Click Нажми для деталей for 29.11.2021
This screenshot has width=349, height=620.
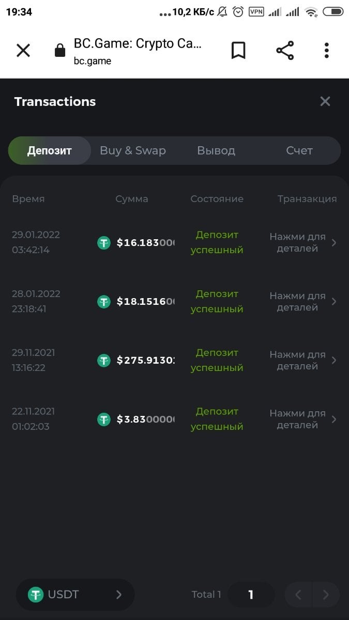[298, 361]
